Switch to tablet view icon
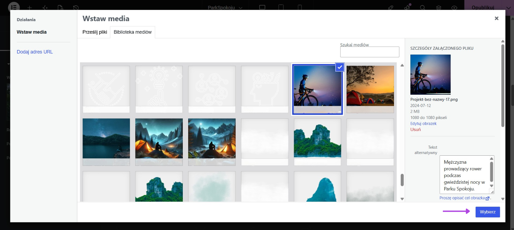This screenshot has width=514, height=230. coord(281,7)
